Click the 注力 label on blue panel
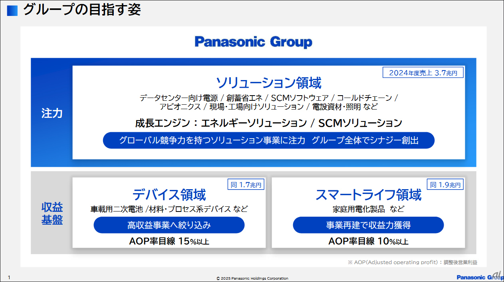Image resolution: width=504 pixels, height=282 pixels. point(52,113)
